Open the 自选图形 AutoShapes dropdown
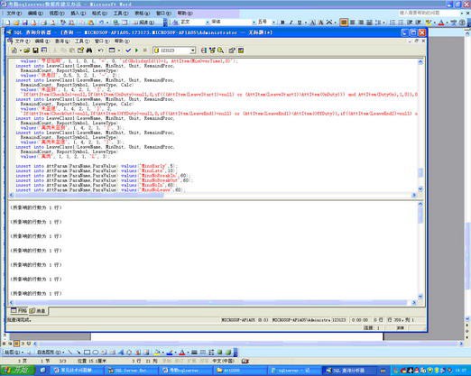The width and height of the screenshot is (471, 376). [51, 353]
